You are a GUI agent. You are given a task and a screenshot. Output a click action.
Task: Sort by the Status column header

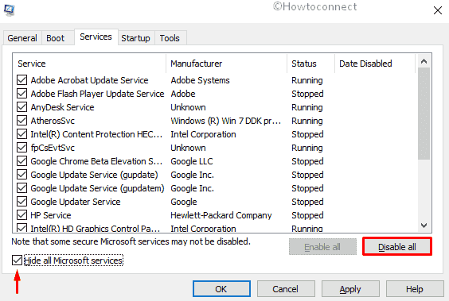(310, 64)
